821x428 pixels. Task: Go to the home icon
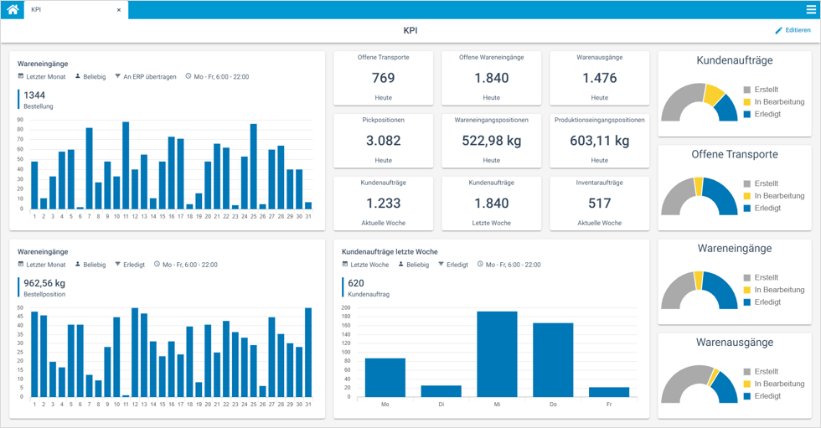coord(13,10)
